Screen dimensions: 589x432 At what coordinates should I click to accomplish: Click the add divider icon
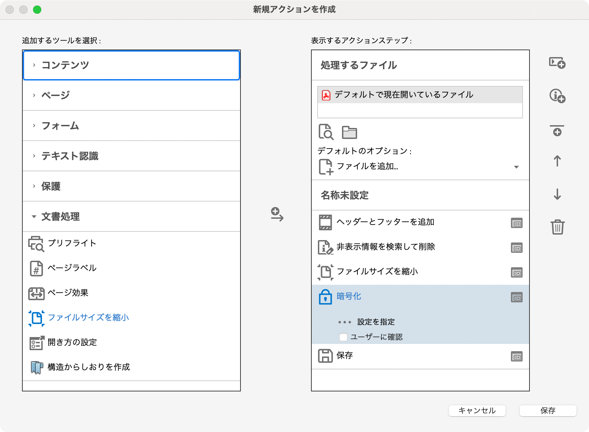557,131
